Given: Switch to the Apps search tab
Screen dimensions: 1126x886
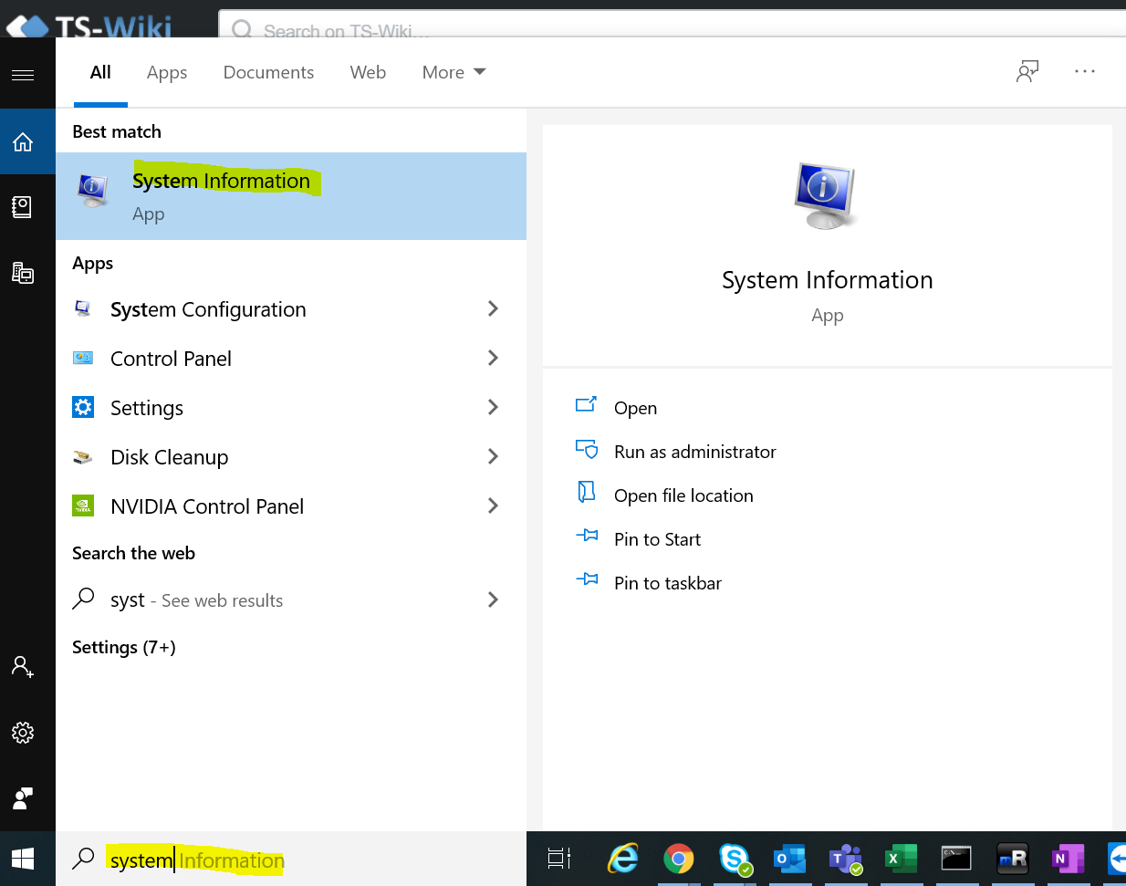Looking at the screenshot, I should coord(167,72).
